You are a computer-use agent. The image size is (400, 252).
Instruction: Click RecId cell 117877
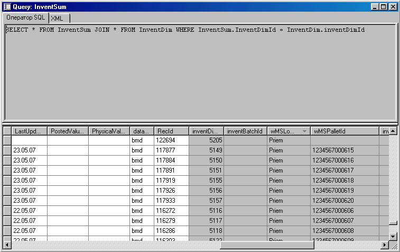pos(171,150)
